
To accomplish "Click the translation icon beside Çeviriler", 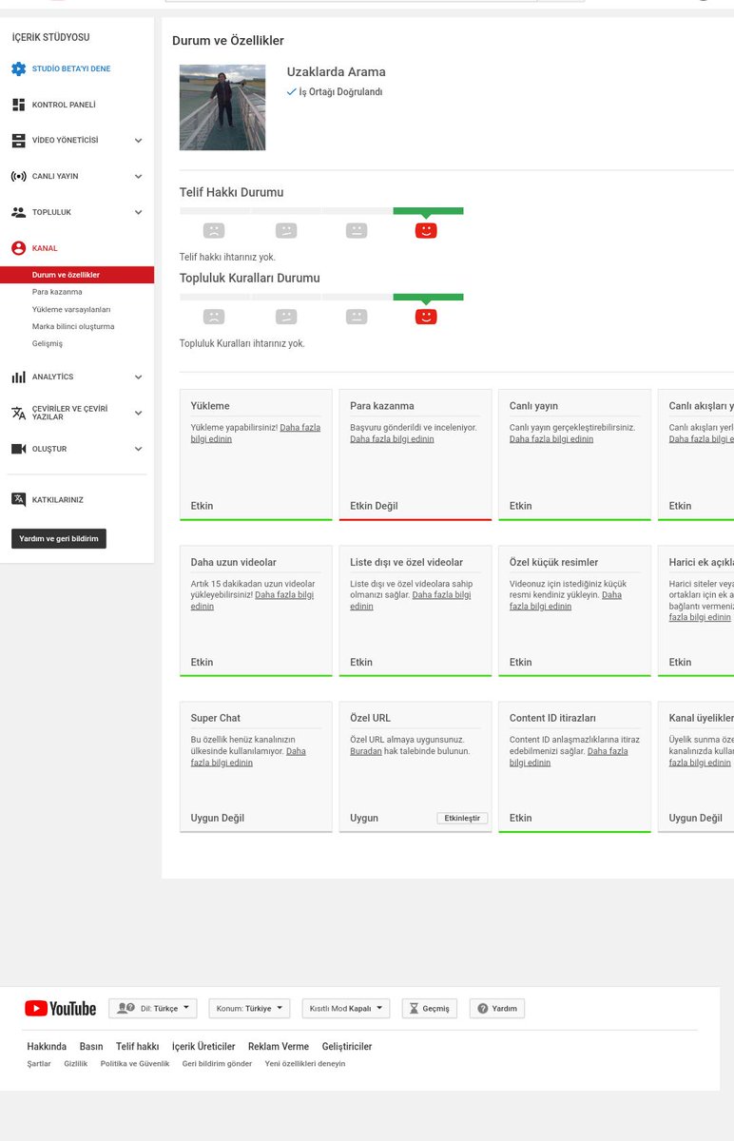I will click(18, 413).
